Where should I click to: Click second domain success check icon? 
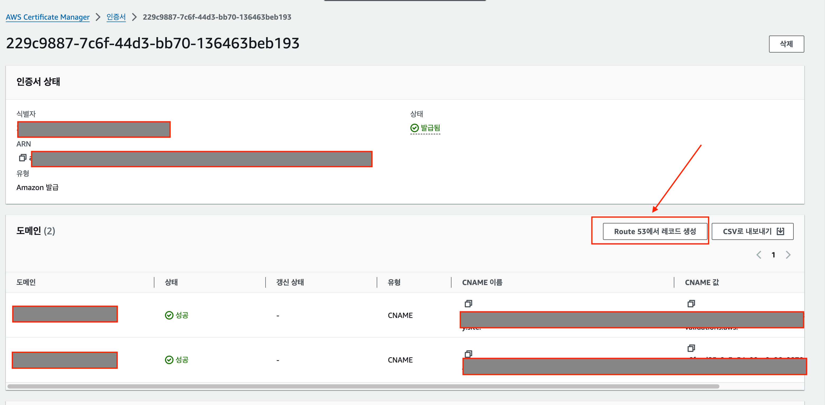(169, 360)
